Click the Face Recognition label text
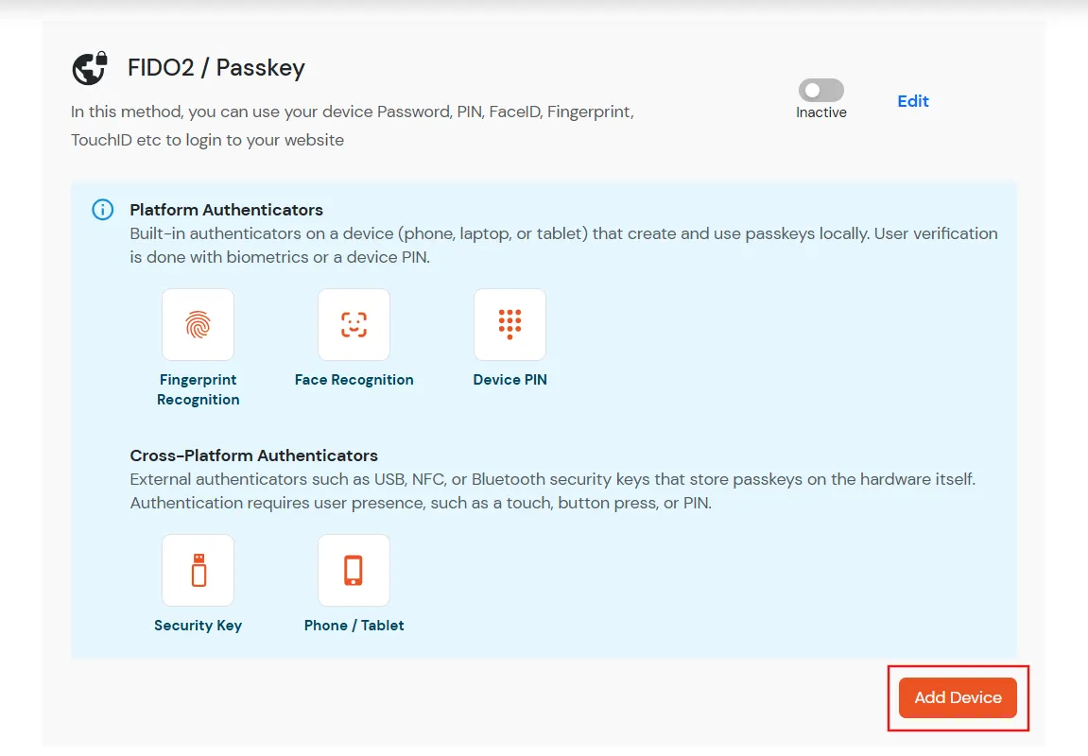Viewport: 1088px width, 756px height. pyautogui.click(x=354, y=379)
